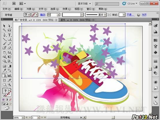This screenshot has width=160, height=120.
Task: Enable Draw Inside mode
Action: [10, 104]
